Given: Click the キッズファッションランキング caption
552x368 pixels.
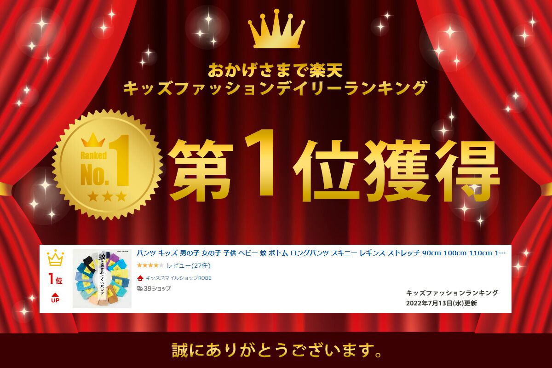Looking at the screenshot, I should (452, 293).
